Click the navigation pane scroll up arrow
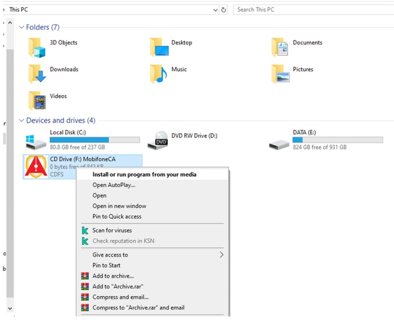Image resolution: width=394 pixels, height=325 pixels. tap(10, 23)
